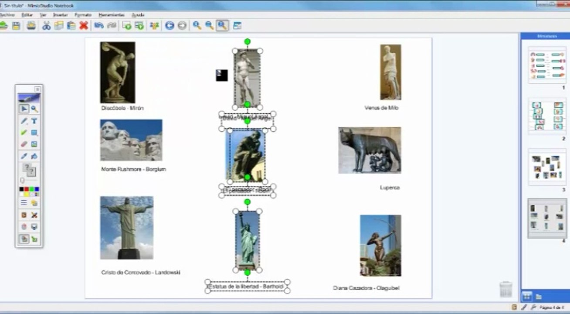
Task: Open the Insertar menu
Action: tap(60, 15)
